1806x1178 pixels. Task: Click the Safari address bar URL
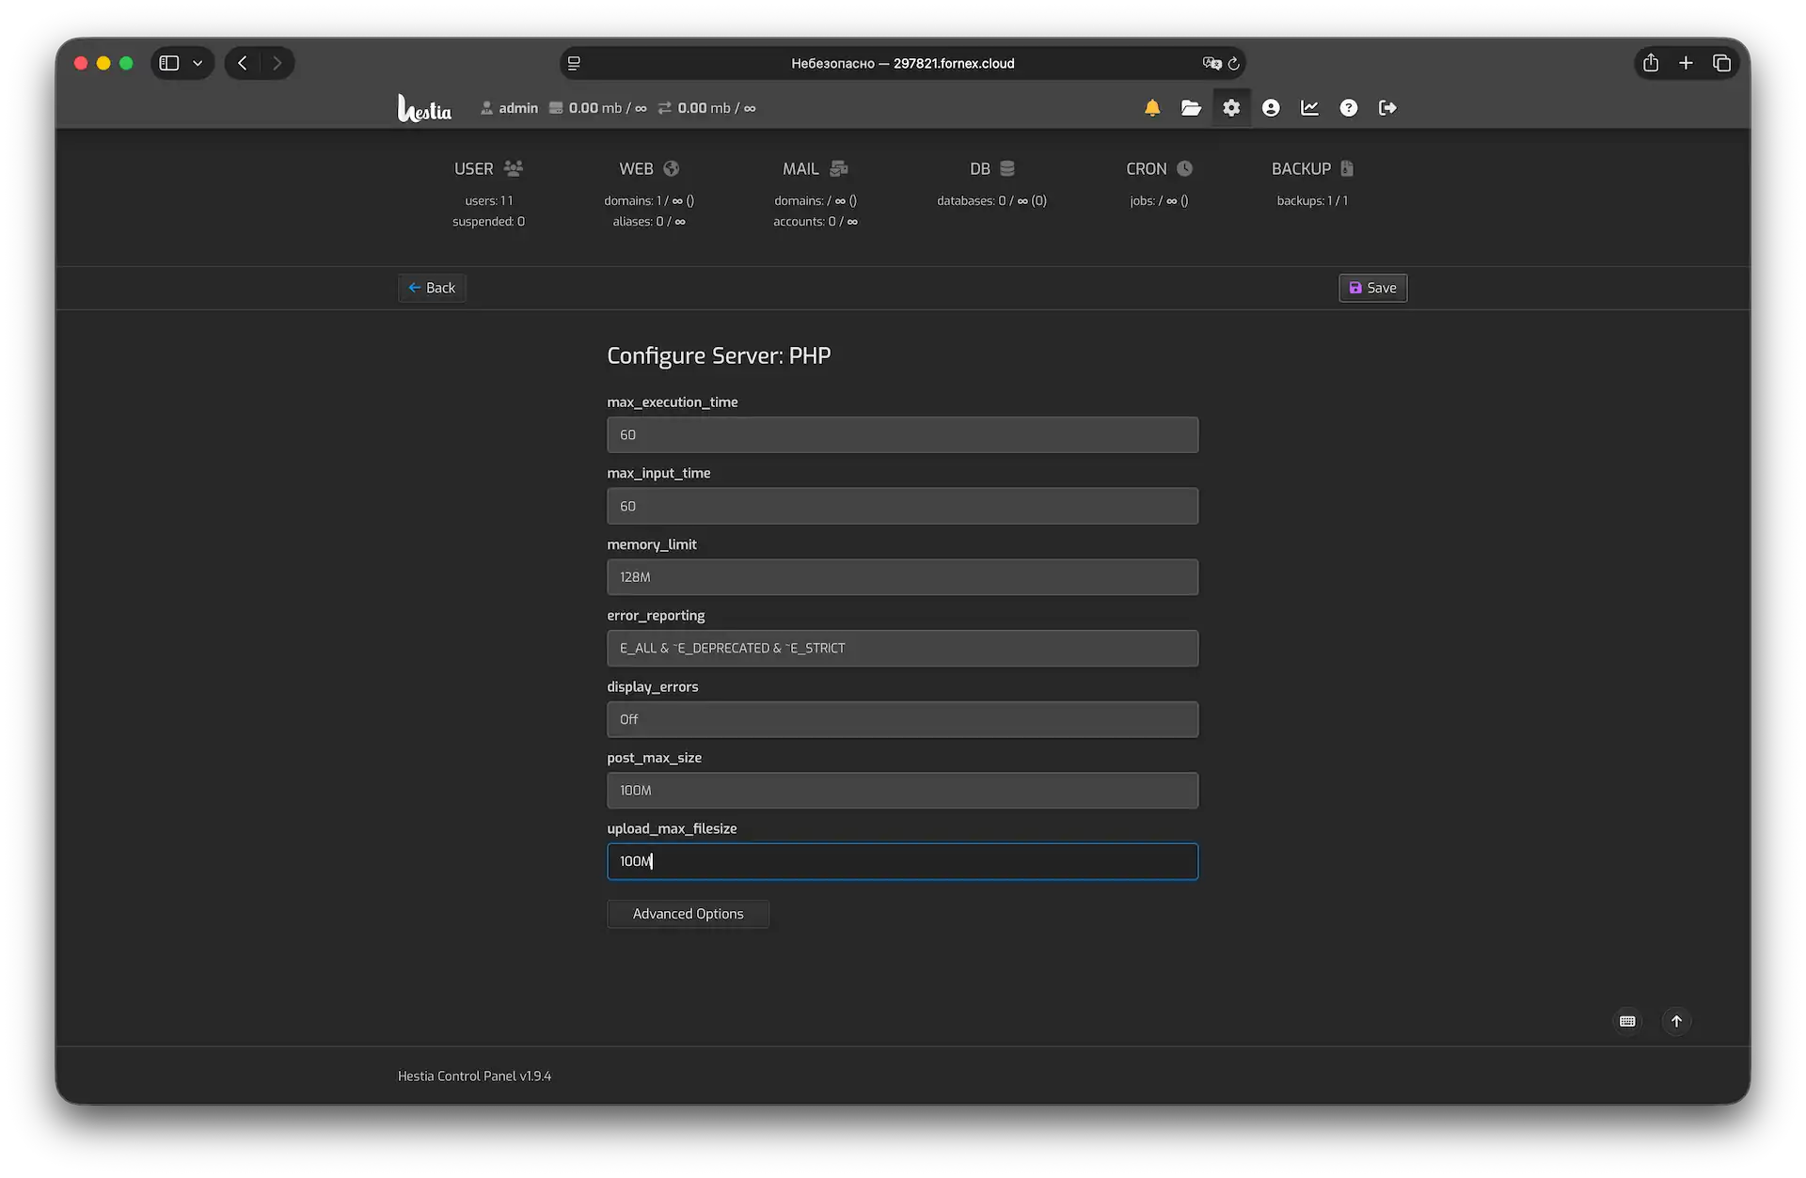tap(902, 64)
